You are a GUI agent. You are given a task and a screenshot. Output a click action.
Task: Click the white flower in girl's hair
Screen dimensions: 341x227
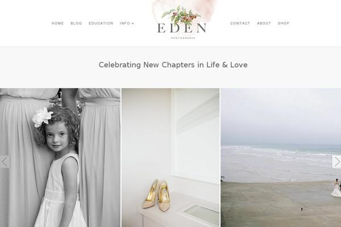(42, 117)
